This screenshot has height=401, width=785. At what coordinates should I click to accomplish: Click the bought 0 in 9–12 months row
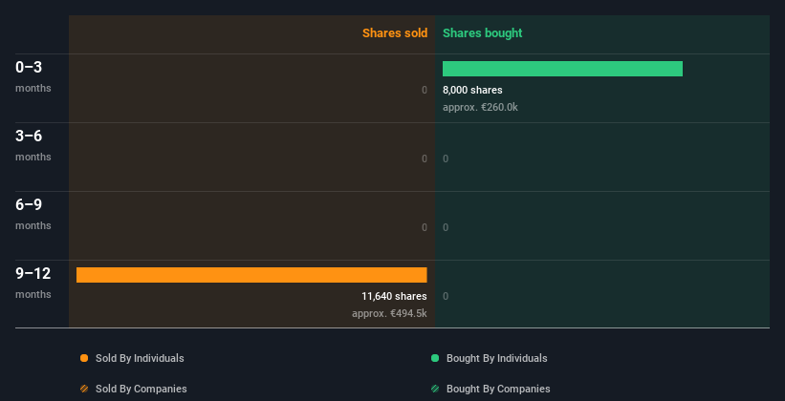446,297
